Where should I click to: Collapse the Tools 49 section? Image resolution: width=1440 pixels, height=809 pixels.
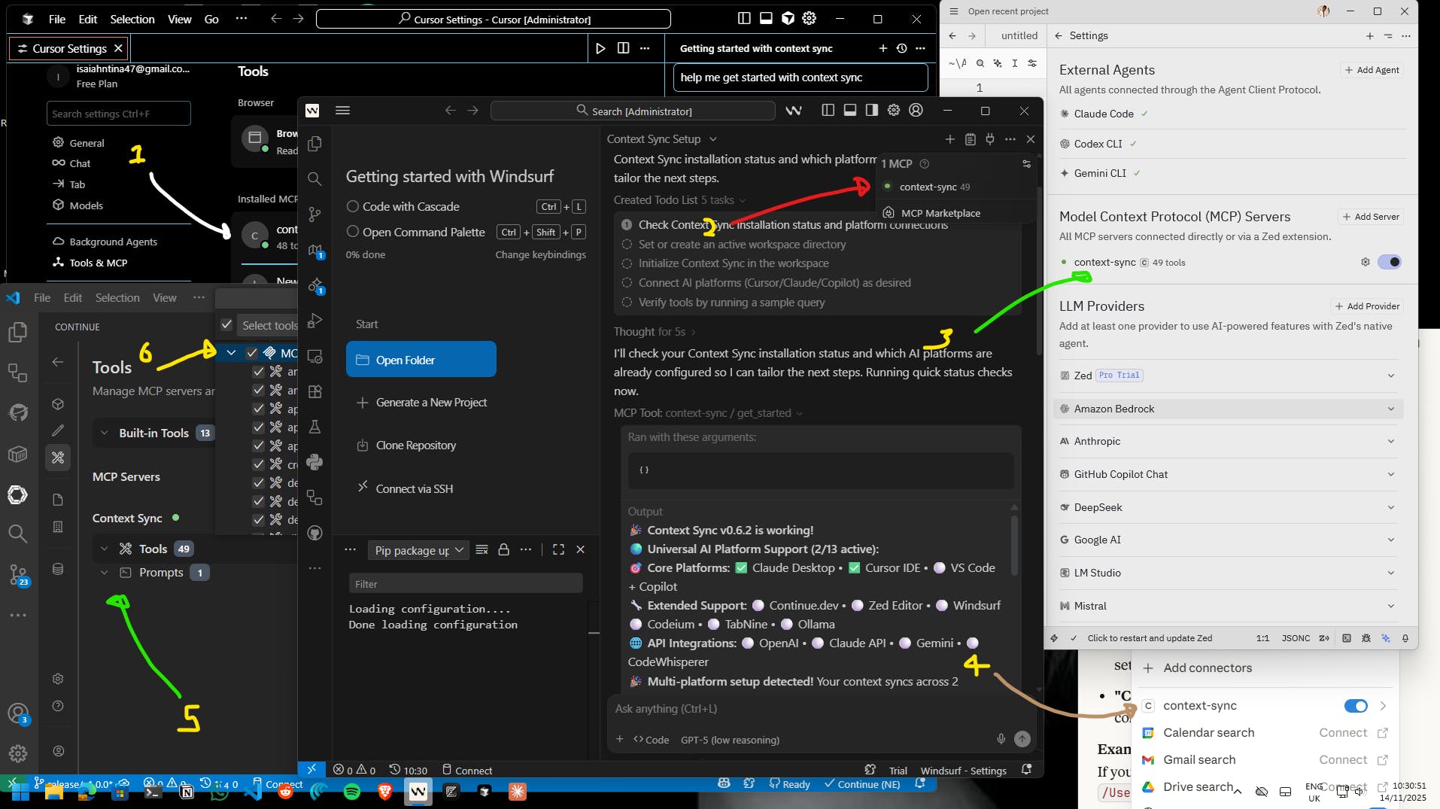pos(105,549)
